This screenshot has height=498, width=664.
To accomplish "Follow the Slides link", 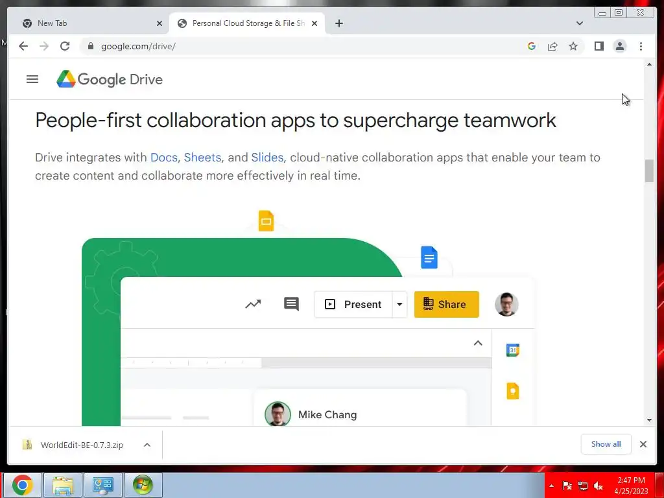I will point(267,158).
